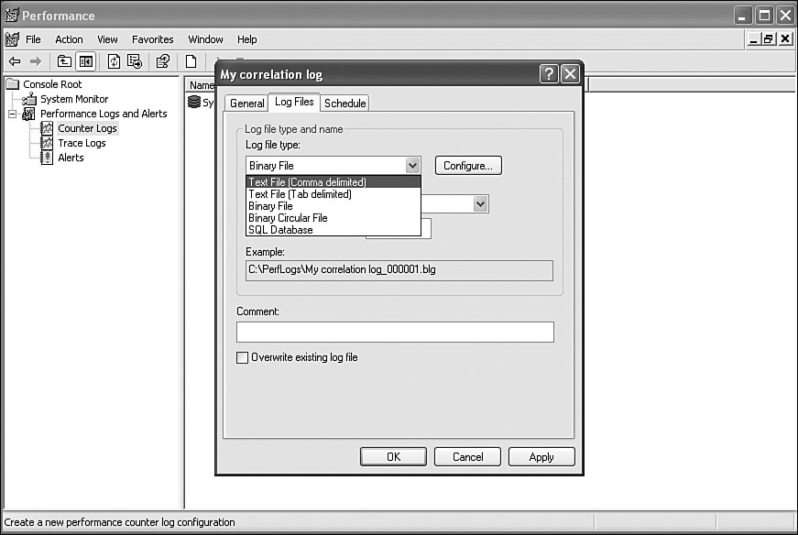Choose Text File (Tab delimited) from list
This screenshot has width=798, height=535.
[300, 194]
